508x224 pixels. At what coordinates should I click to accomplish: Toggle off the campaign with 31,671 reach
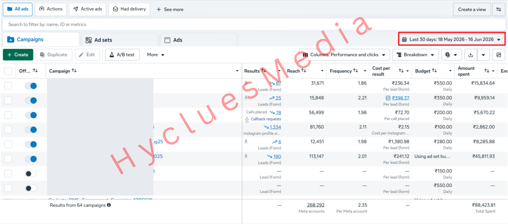point(31,86)
